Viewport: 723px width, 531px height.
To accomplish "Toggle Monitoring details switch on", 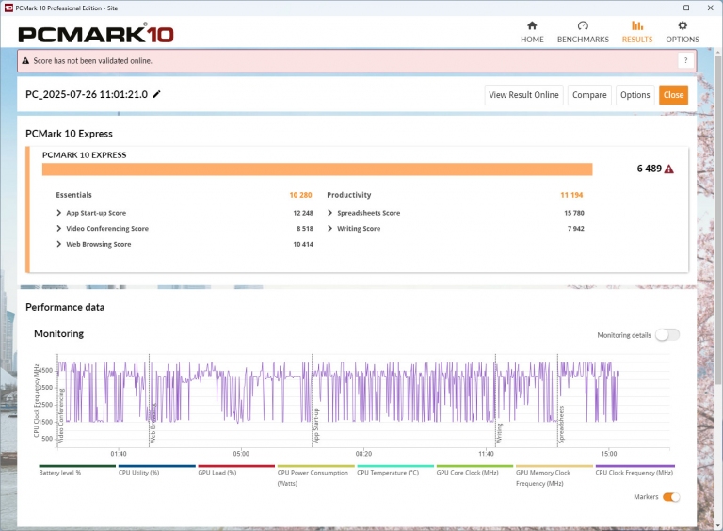I will tap(667, 335).
